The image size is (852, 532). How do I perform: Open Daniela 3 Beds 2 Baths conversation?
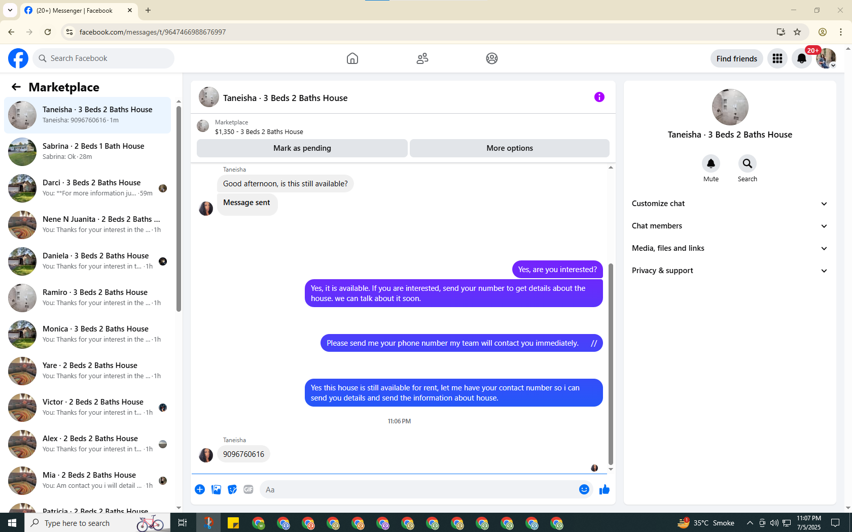(x=88, y=261)
